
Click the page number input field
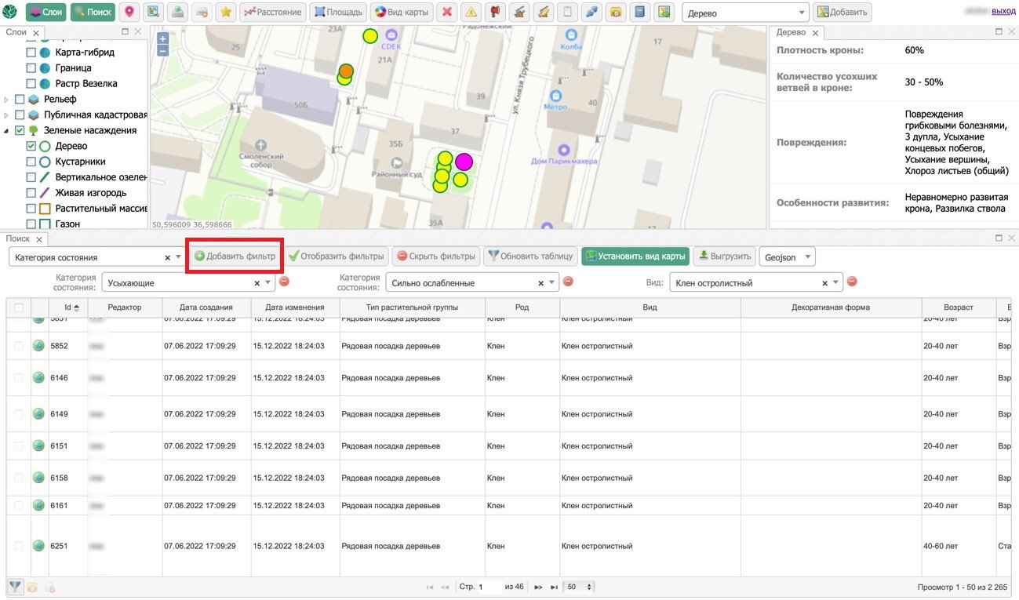coord(489,587)
